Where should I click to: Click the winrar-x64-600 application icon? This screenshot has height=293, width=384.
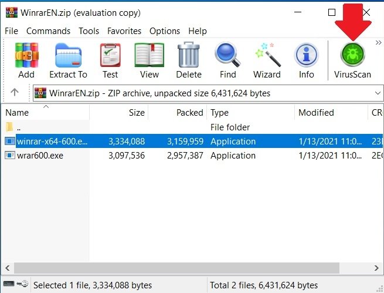pyautogui.click(x=10, y=141)
